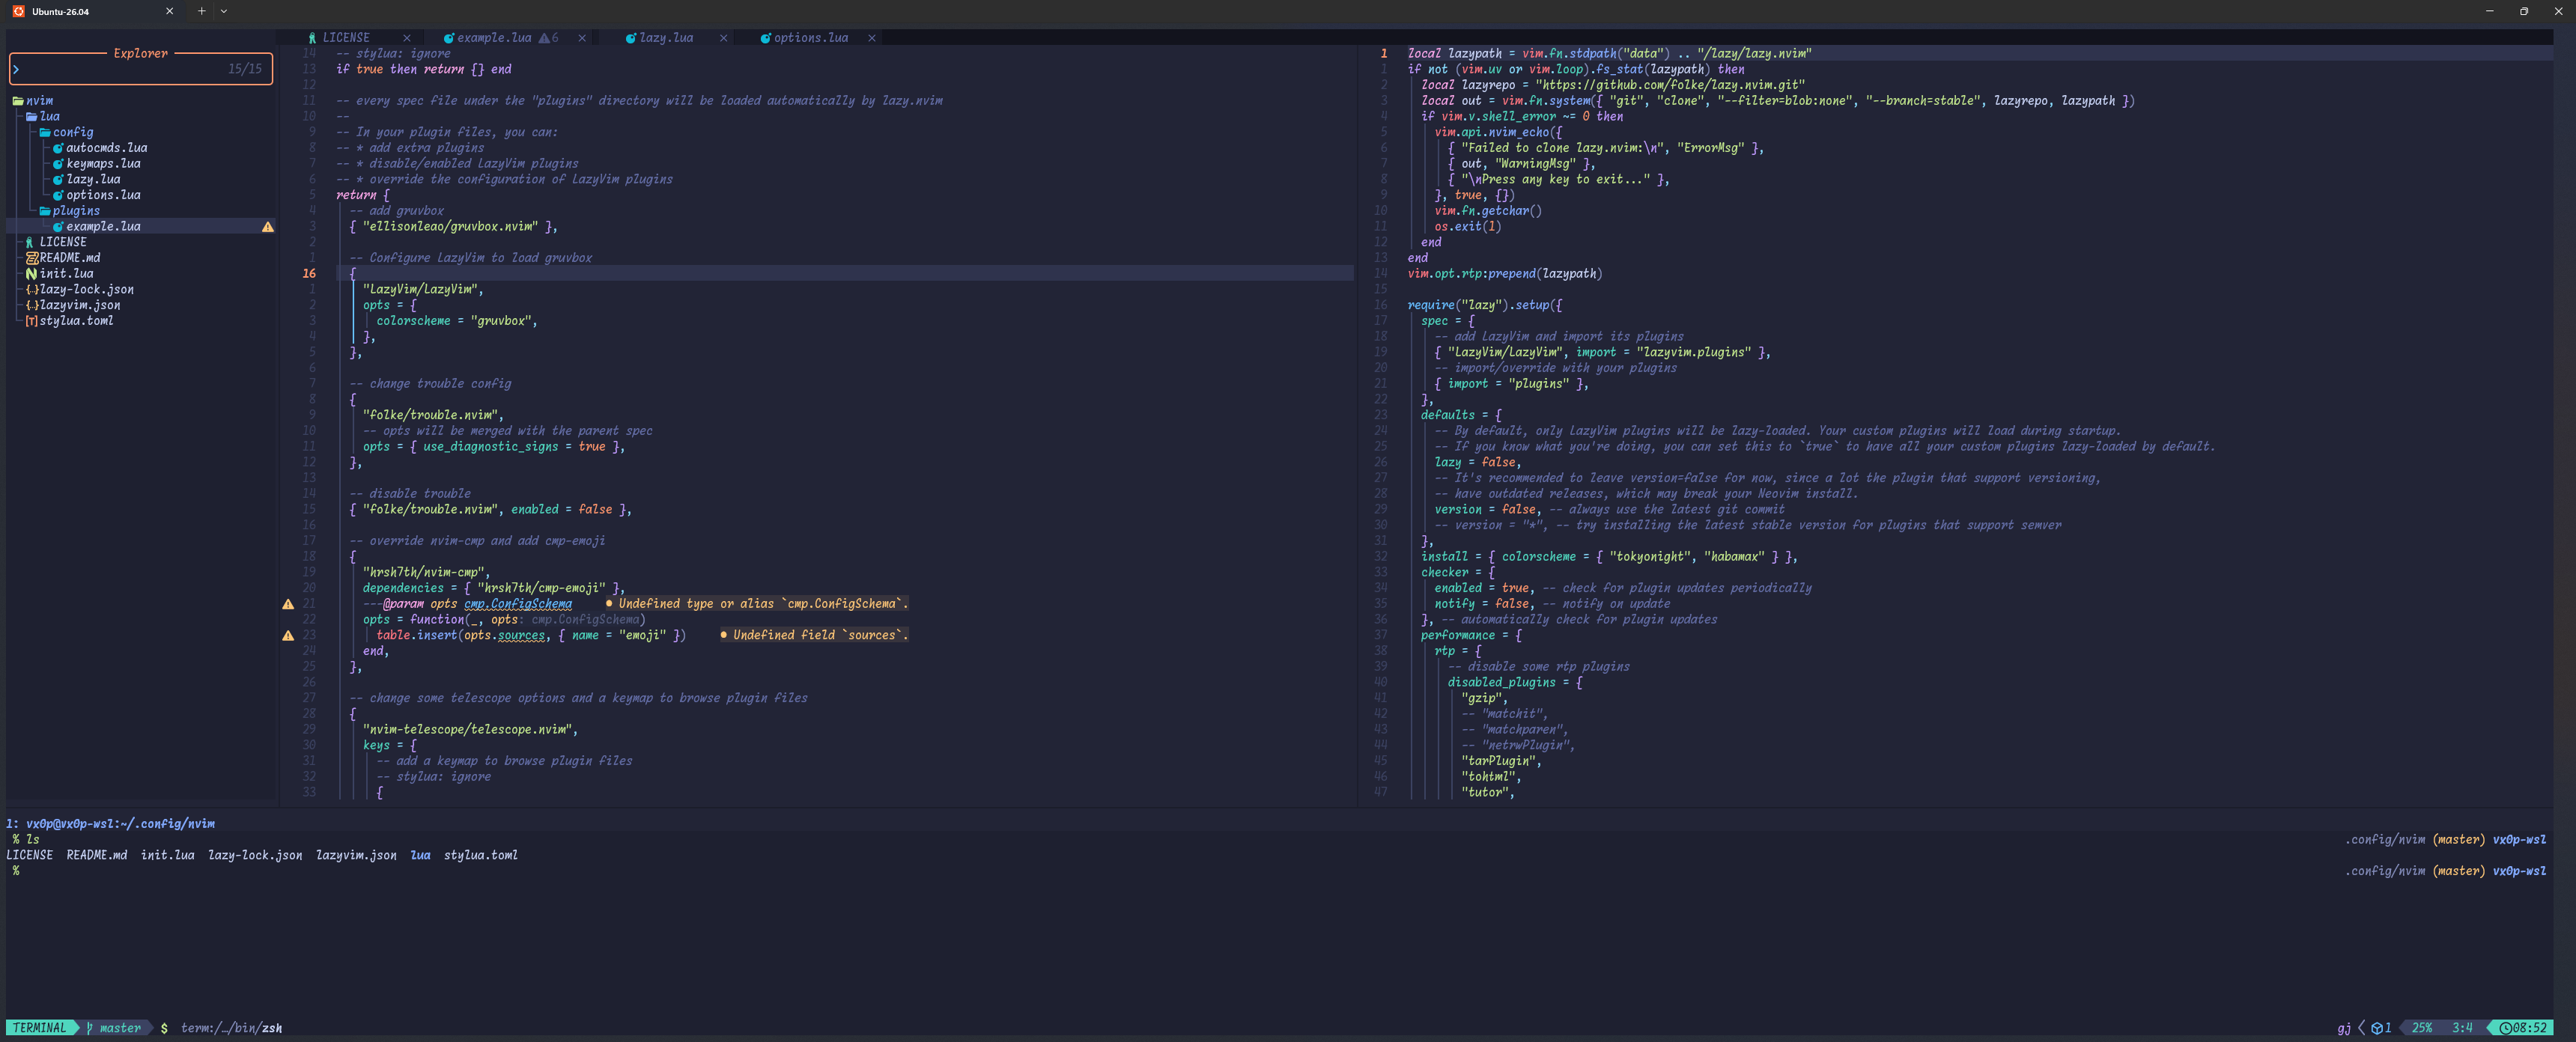Click the "15/15" counter in Explorer

point(245,69)
